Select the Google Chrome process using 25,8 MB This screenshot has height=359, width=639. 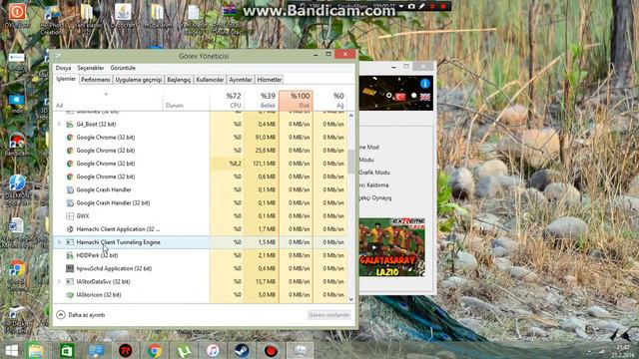tap(201, 151)
